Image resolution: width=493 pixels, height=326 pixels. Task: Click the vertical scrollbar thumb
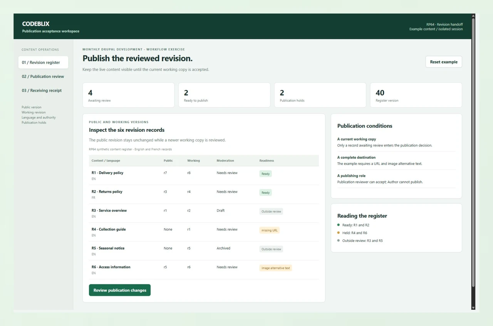(x=473, y=152)
